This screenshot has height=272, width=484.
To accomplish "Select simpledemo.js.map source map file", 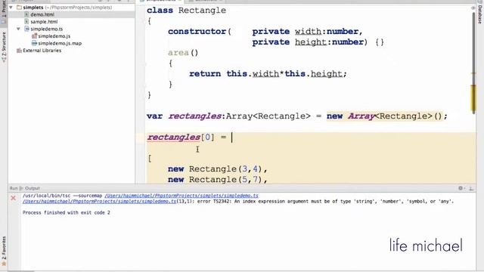I will point(60,43).
